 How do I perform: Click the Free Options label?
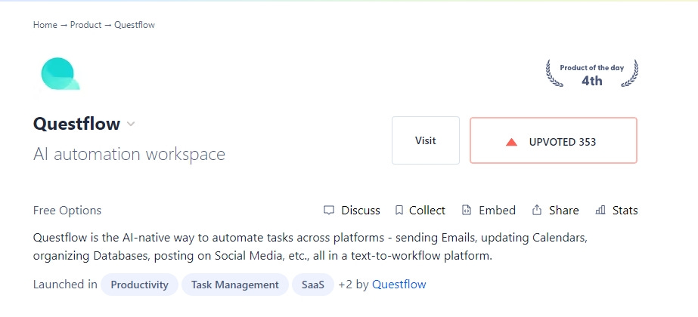pos(67,211)
